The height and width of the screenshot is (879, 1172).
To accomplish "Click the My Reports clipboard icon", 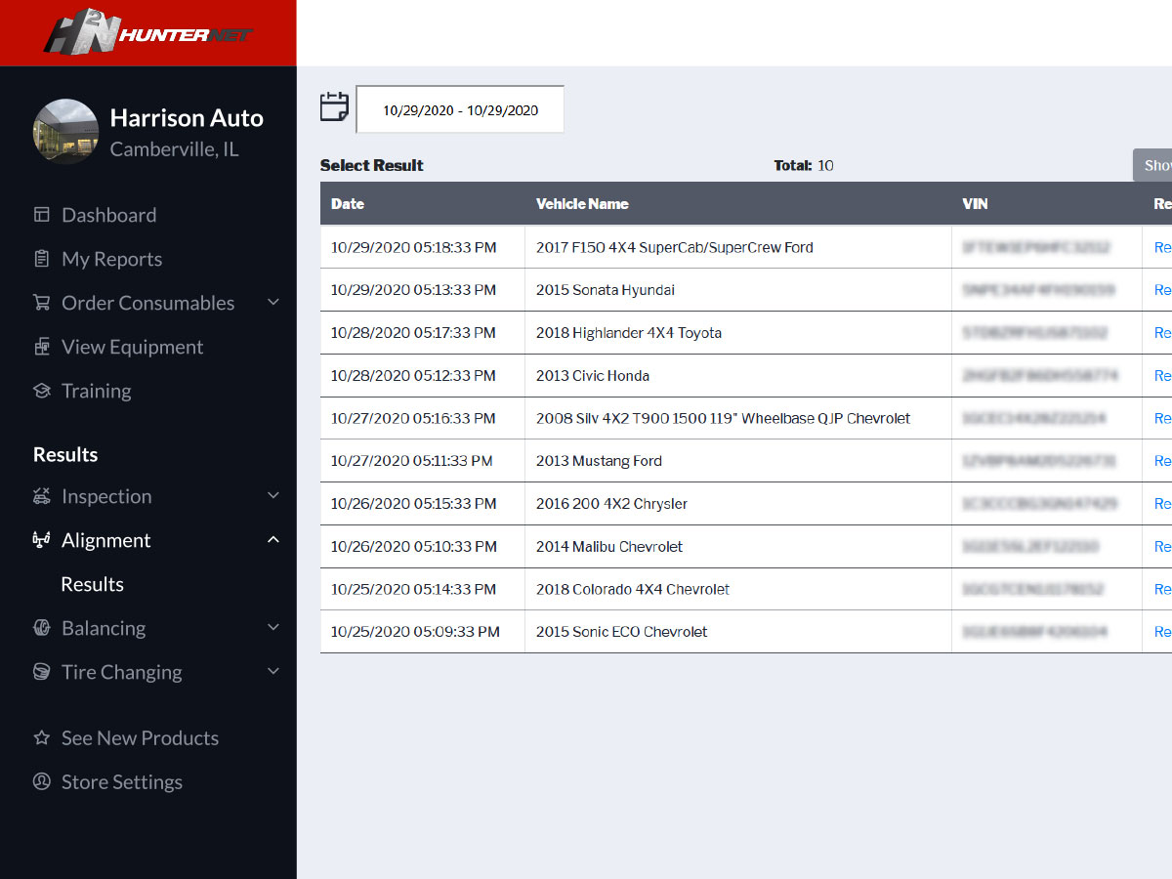I will coord(41,259).
